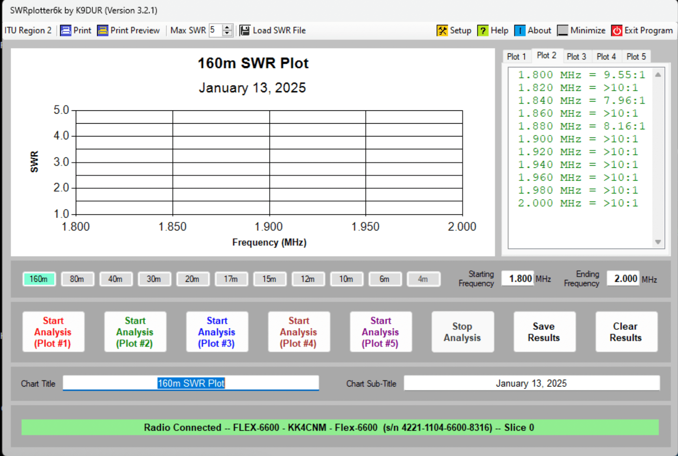
Task: Select the 15m band button
Action: 270,279
